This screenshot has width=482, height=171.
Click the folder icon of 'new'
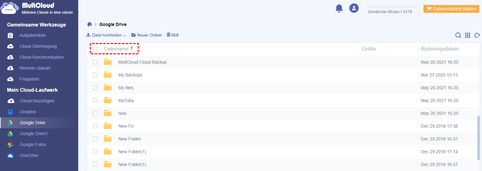[x=108, y=113]
